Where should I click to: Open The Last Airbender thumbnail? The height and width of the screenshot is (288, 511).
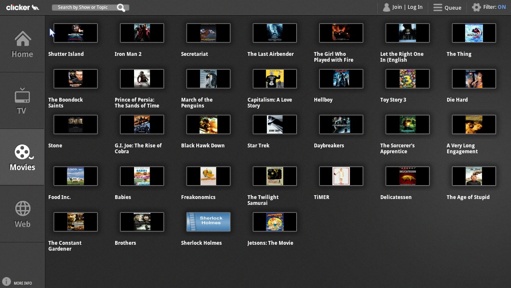275,33
